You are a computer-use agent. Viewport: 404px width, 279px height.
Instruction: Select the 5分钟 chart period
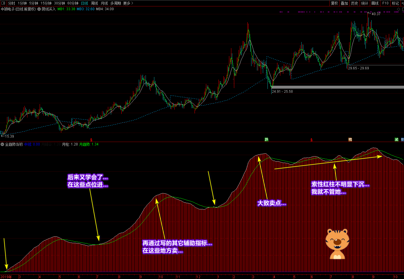(x=34, y=3)
